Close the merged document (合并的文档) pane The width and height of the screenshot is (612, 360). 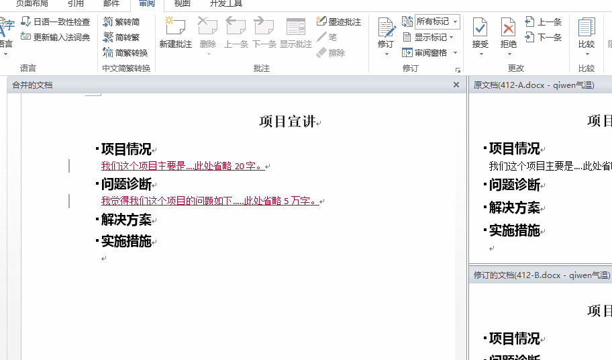click(456, 85)
